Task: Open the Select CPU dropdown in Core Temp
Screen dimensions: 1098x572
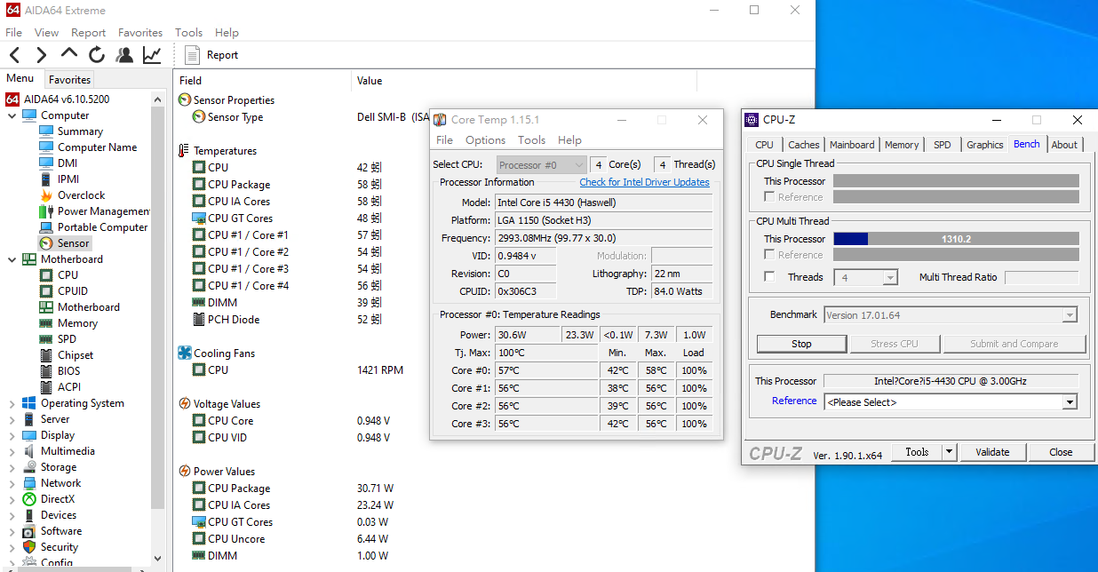Action: pos(540,164)
